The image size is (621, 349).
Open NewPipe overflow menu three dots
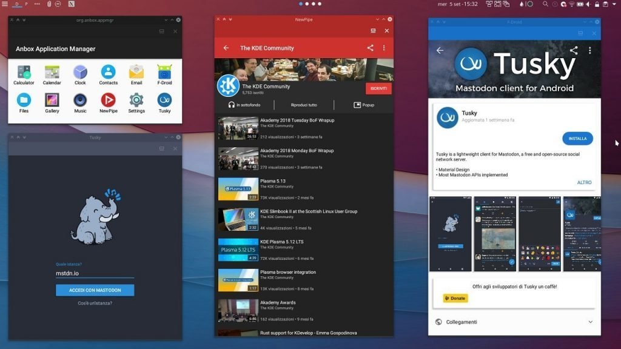(x=384, y=48)
